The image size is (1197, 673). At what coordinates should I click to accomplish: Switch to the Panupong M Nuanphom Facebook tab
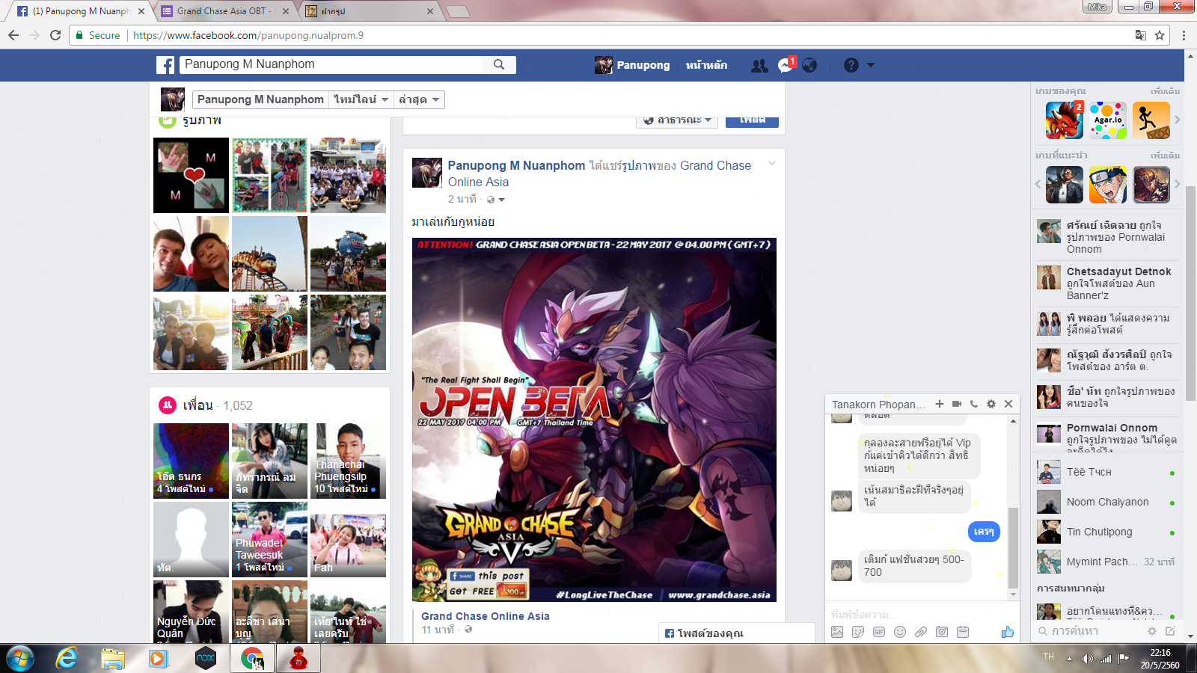pyautogui.click(x=81, y=11)
